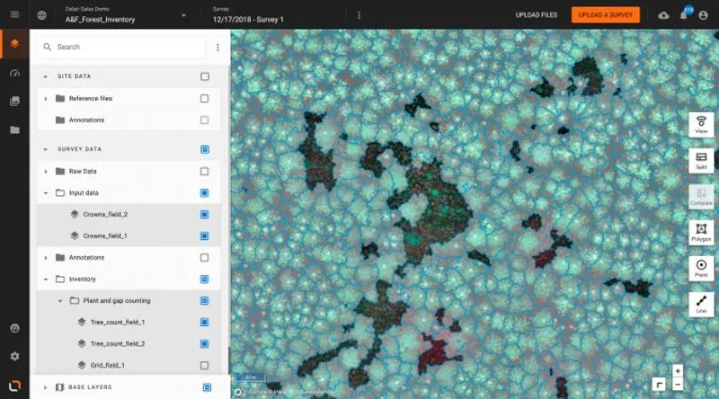Select the Layers panel icon in sidebar
The width and height of the screenshot is (719, 399).
14,43
